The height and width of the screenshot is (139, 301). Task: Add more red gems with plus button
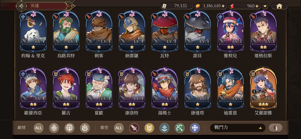(x=257, y=6)
